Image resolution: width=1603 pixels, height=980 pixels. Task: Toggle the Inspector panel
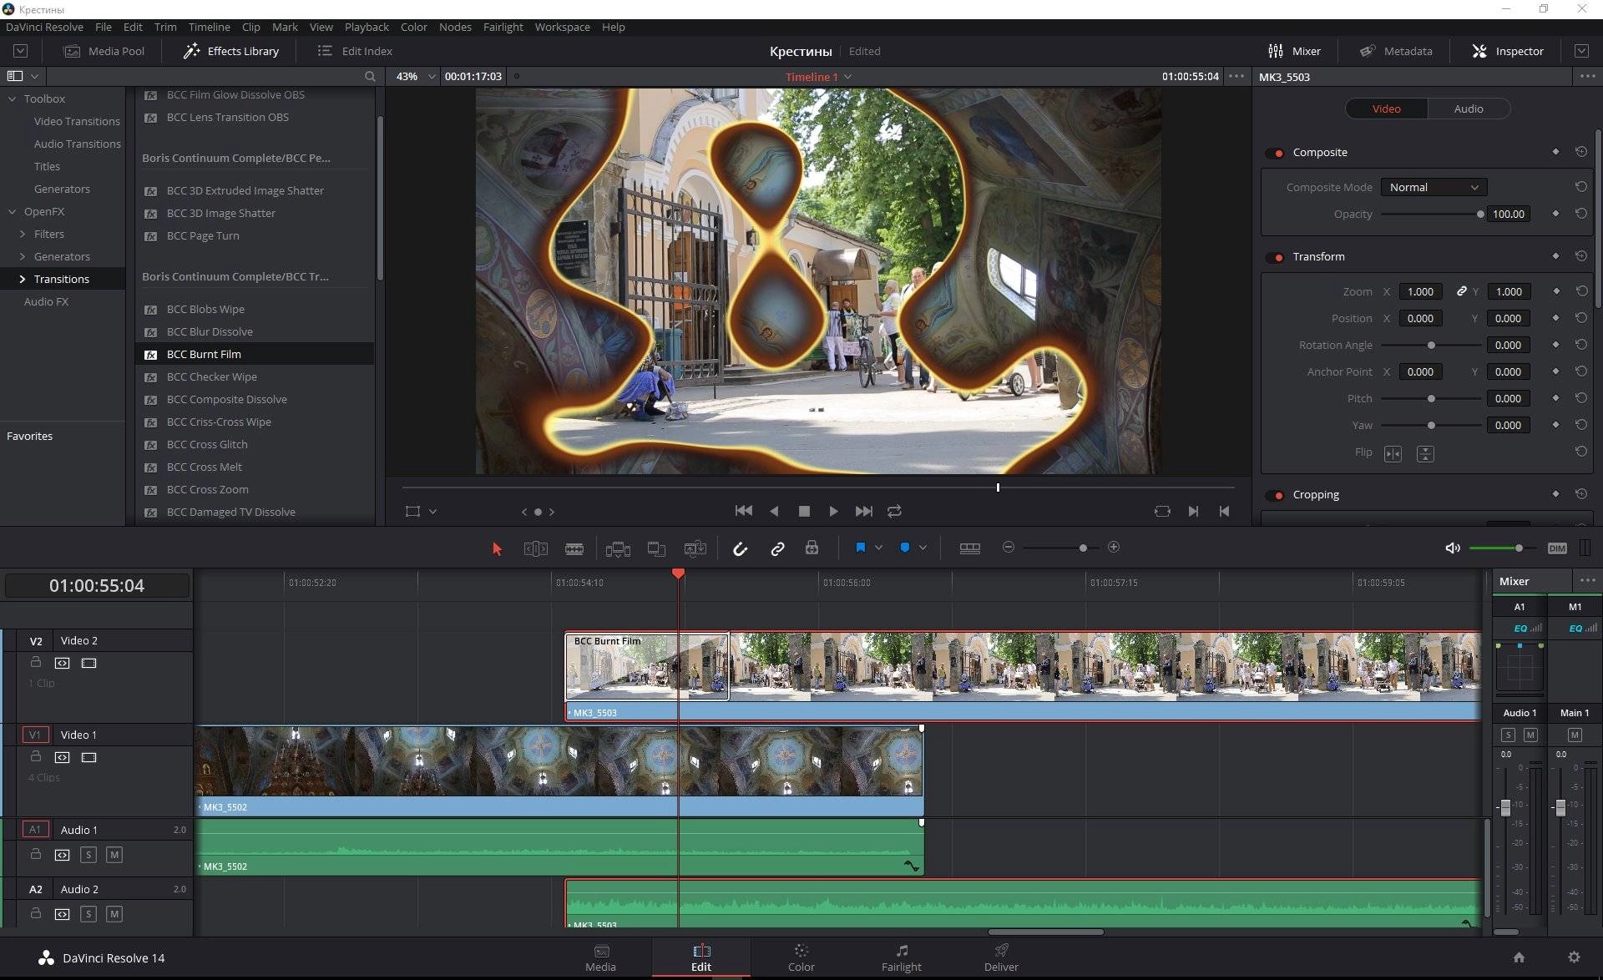[x=1507, y=51]
